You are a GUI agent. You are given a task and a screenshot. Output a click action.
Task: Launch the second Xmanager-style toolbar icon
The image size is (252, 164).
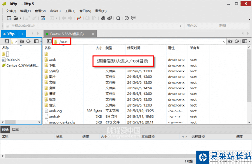(x=110, y=18)
